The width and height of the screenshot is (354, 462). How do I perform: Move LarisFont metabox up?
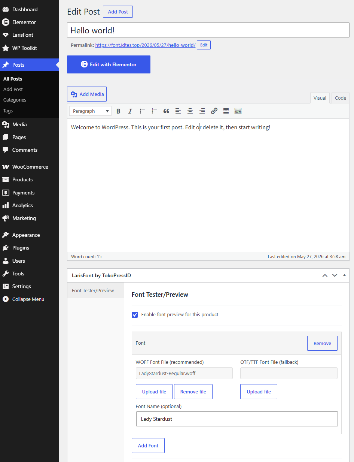click(325, 275)
